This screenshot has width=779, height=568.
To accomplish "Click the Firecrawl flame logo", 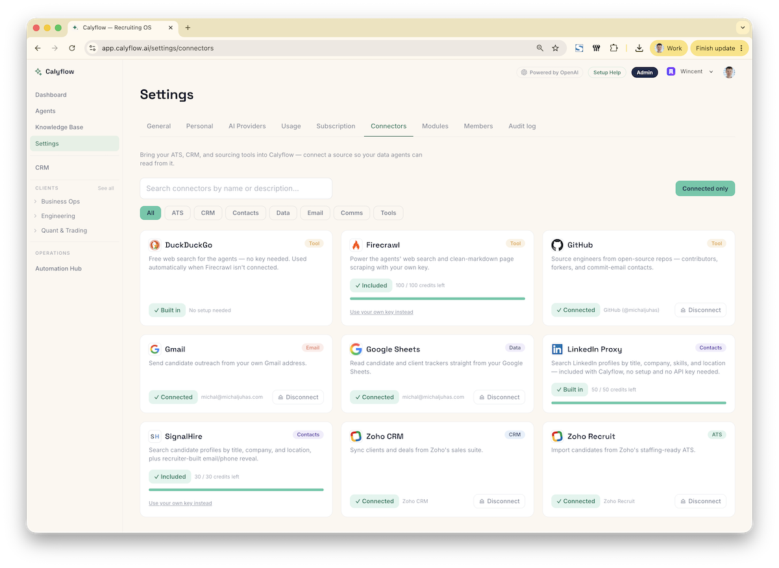I will pos(356,245).
